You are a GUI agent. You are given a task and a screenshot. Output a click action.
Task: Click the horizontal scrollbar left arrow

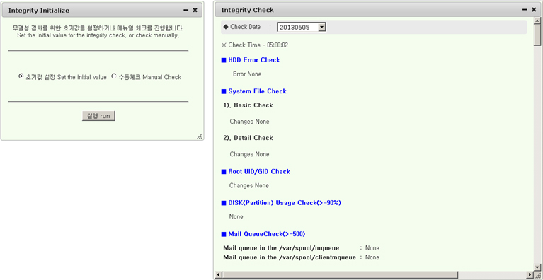coord(219,275)
